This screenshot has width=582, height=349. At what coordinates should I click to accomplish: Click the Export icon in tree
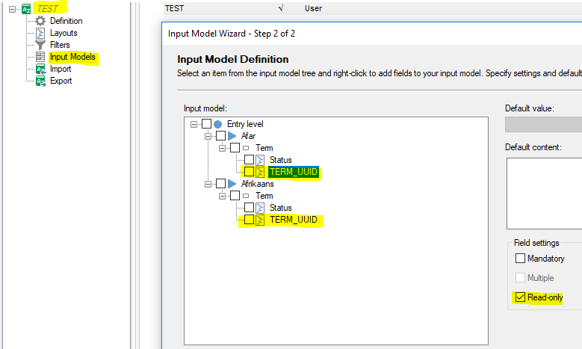pyautogui.click(x=41, y=81)
